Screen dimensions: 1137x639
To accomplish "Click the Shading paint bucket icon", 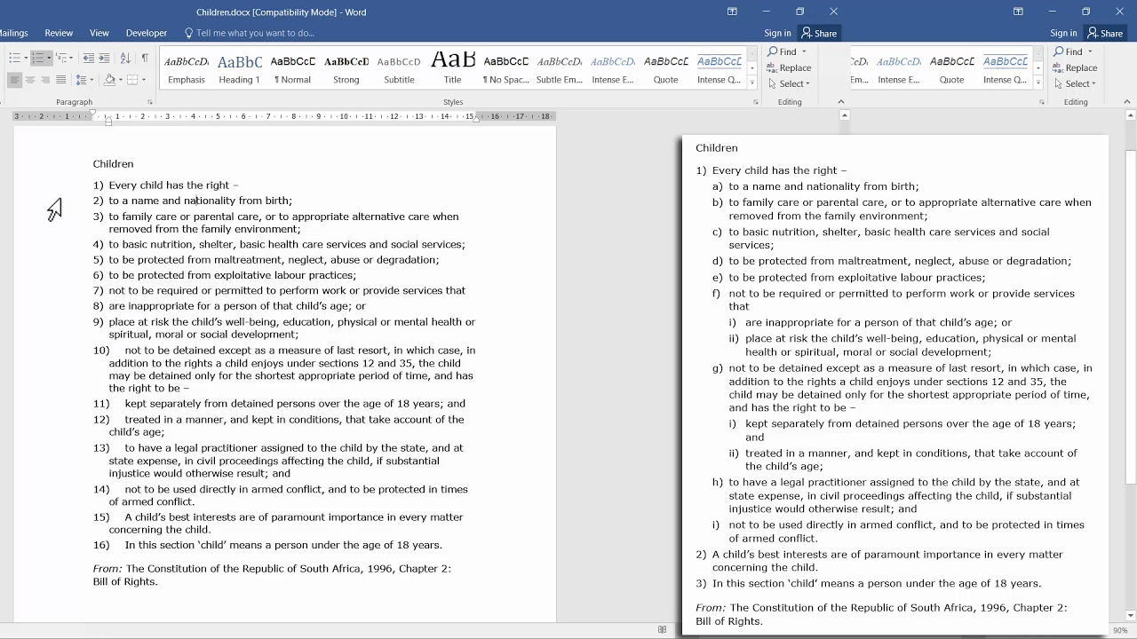I will click(109, 80).
